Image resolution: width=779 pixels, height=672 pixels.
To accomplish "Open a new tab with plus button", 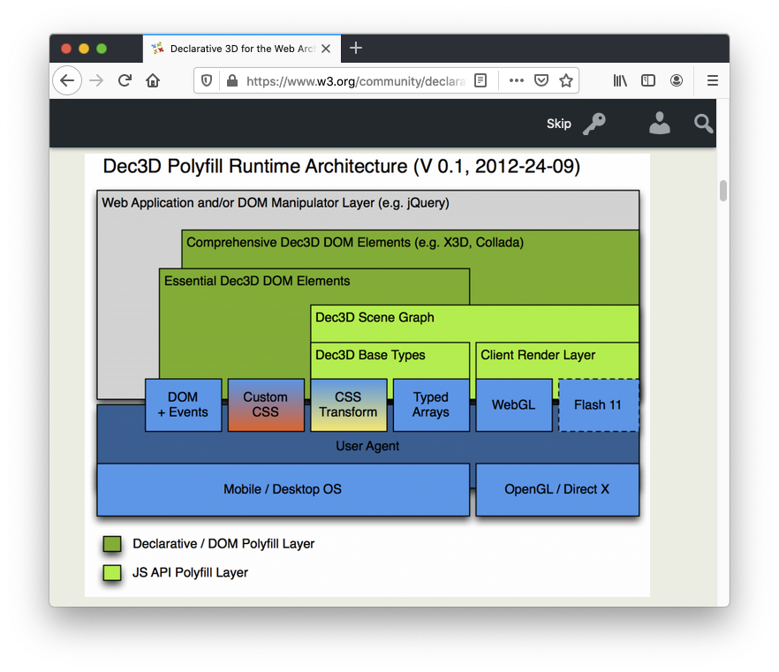I will tap(356, 49).
